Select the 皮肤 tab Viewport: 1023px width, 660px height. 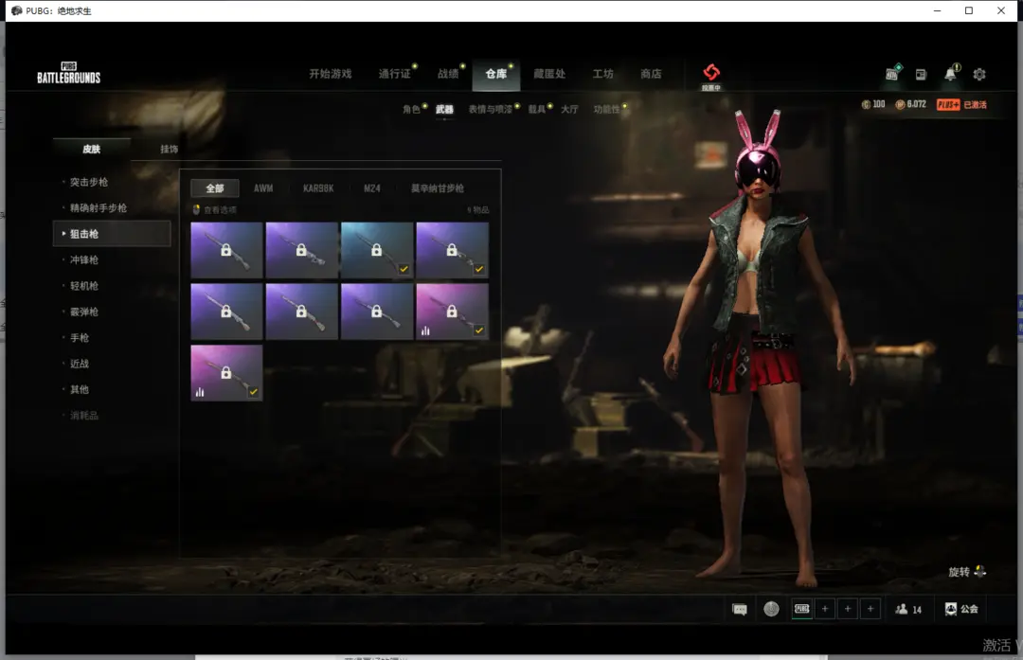(x=91, y=149)
